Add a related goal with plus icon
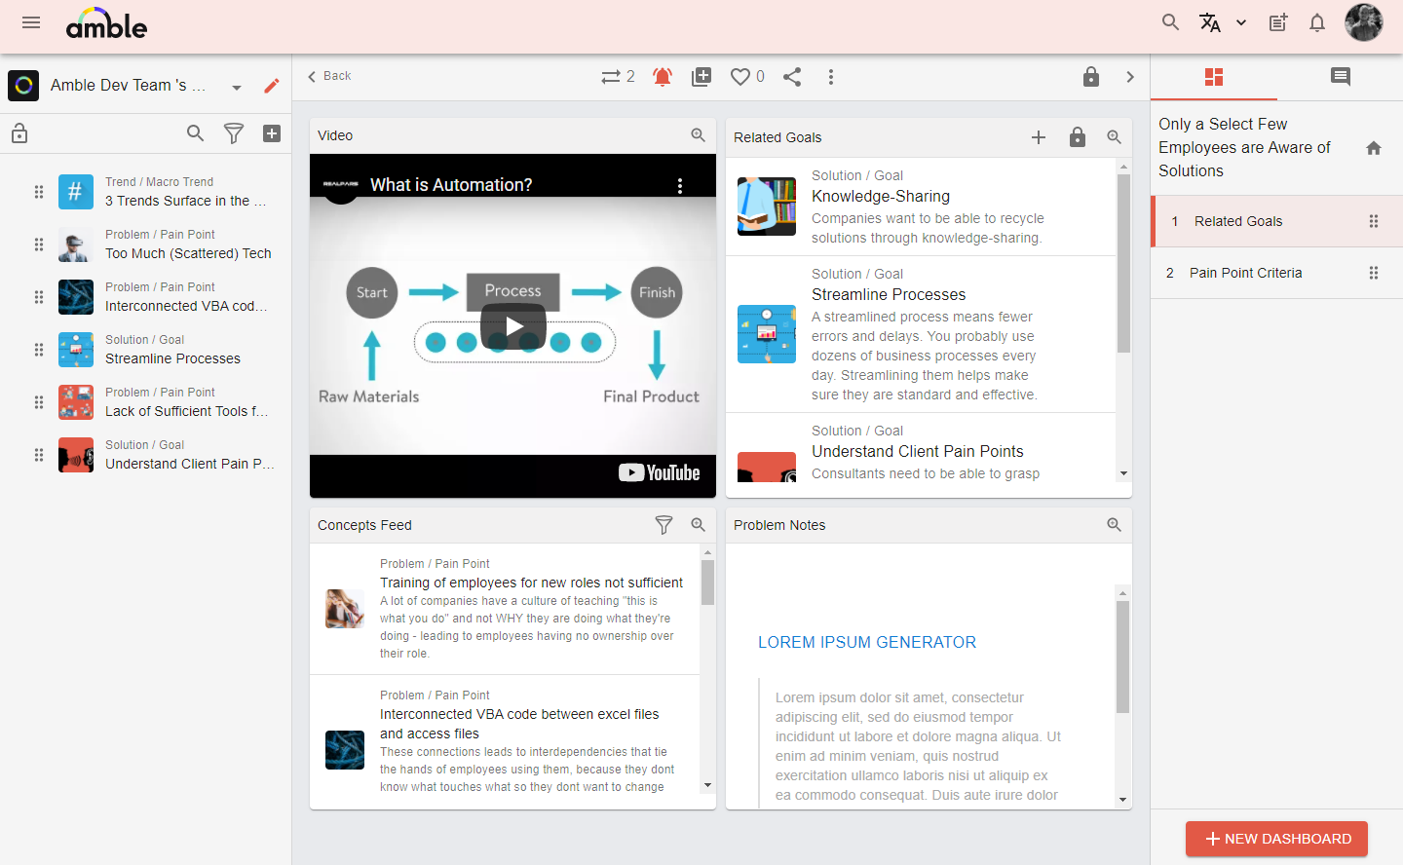Viewport: 1403px width, 865px height. point(1039,137)
